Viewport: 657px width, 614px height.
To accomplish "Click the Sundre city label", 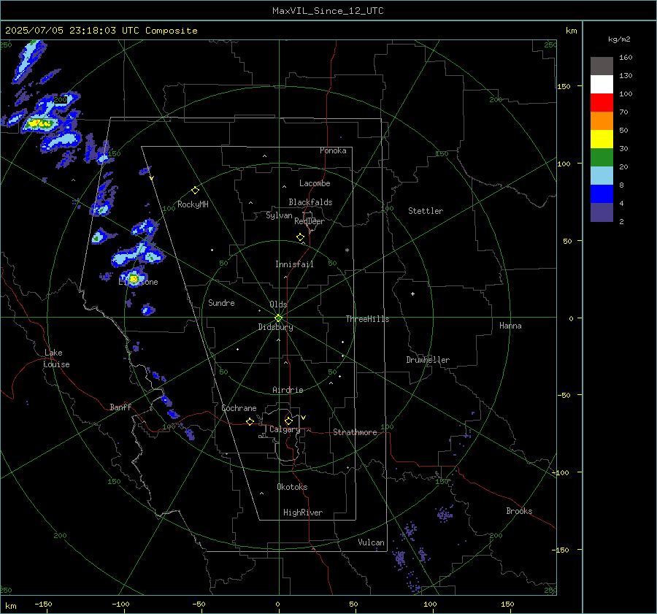I will pos(221,303).
